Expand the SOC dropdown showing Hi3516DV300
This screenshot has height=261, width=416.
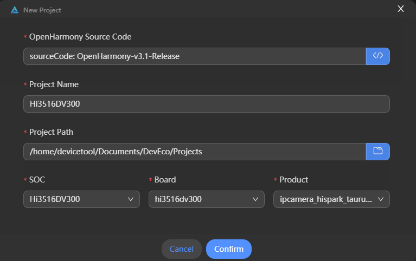click(81, 199)
